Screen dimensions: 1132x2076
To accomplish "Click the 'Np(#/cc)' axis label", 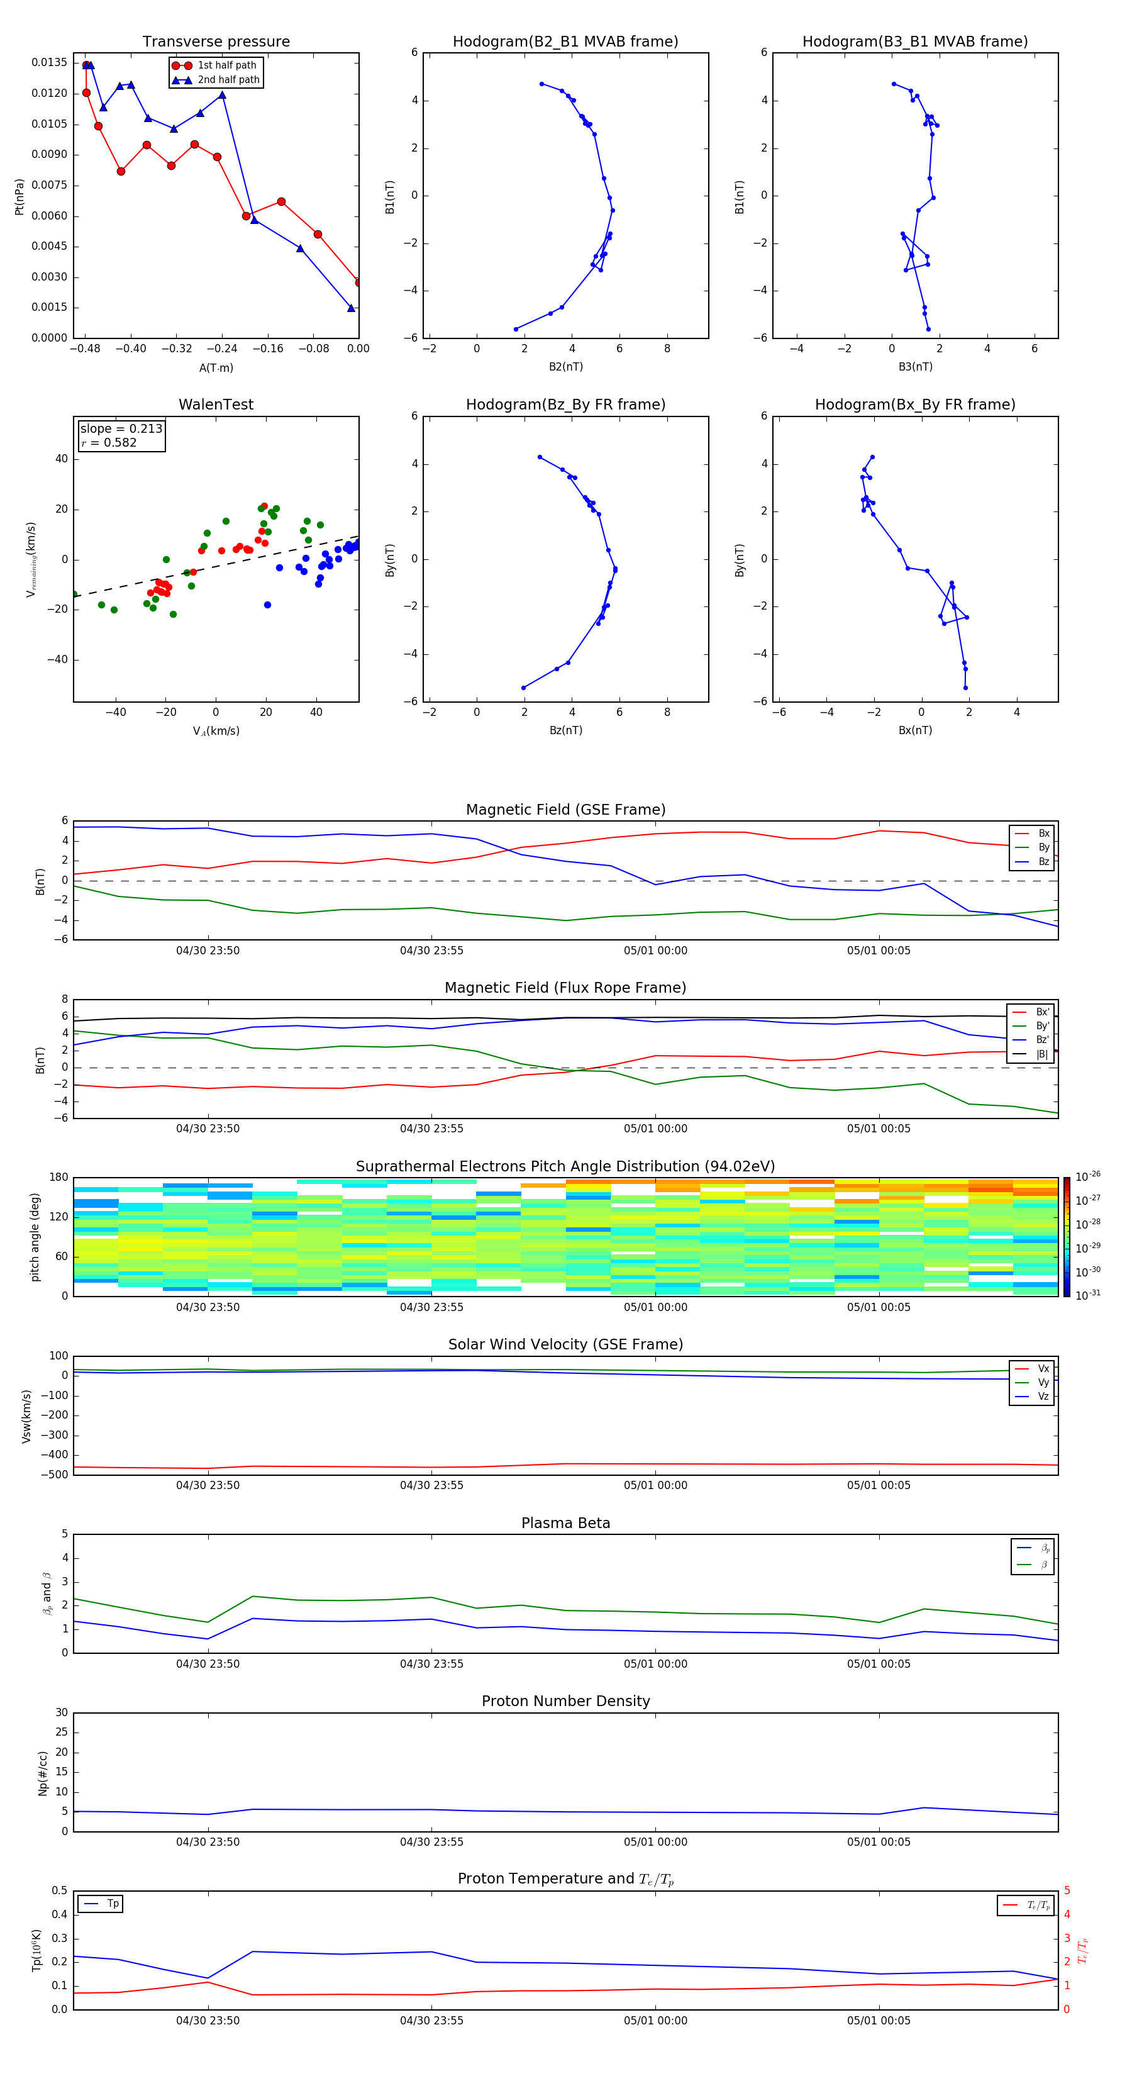I will click(43, 1773).
